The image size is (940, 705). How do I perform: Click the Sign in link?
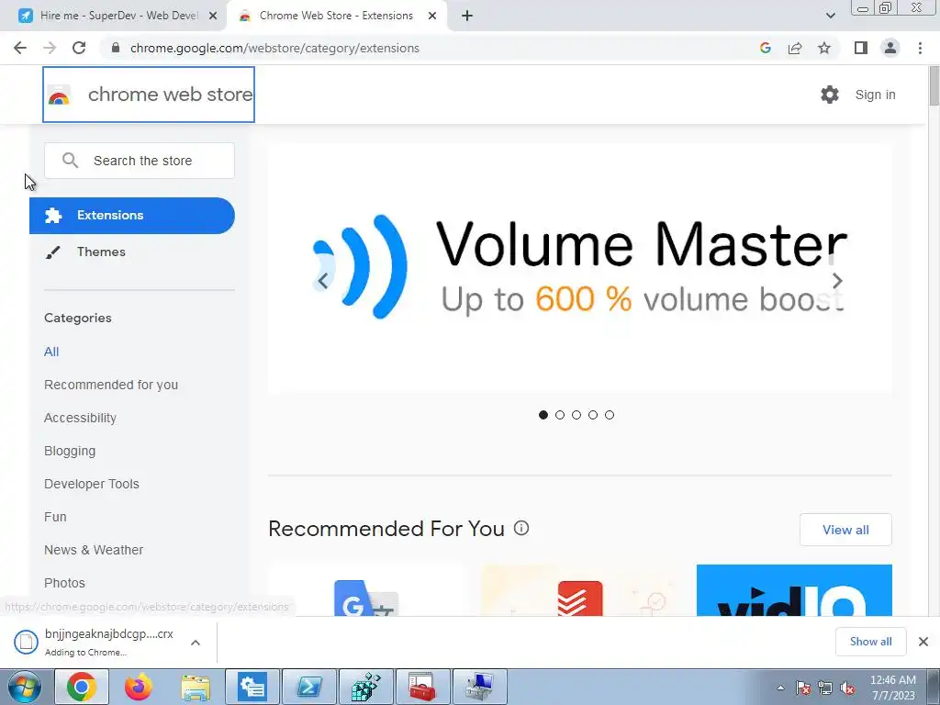(x=875, y=95)
